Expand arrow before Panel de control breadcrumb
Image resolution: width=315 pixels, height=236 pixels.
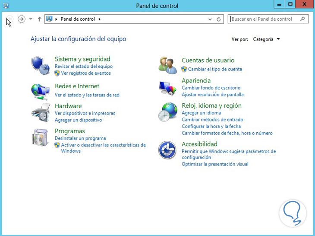(56, 19)
